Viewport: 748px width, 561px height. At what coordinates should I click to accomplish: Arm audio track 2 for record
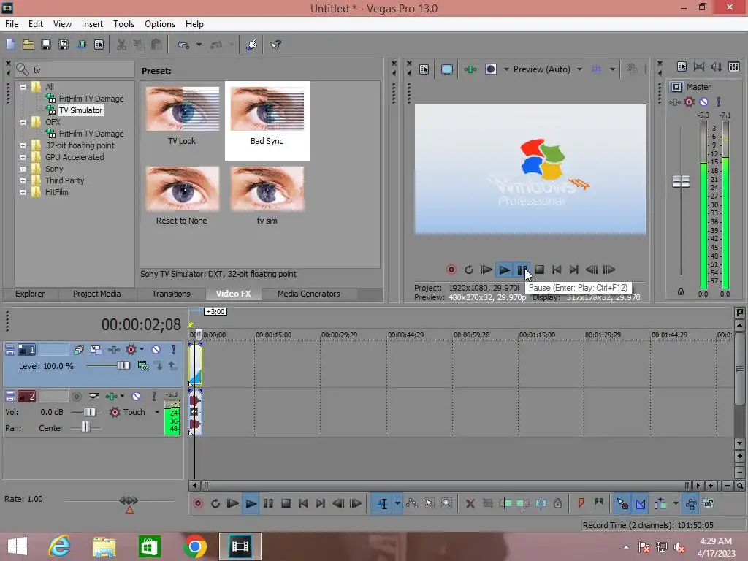(76, 397)
